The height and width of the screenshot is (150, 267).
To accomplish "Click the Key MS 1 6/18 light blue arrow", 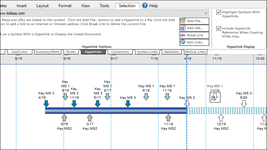I will pos(146,96).
